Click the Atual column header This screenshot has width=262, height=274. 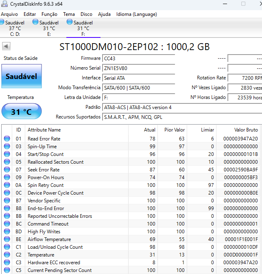coord(143,129)
